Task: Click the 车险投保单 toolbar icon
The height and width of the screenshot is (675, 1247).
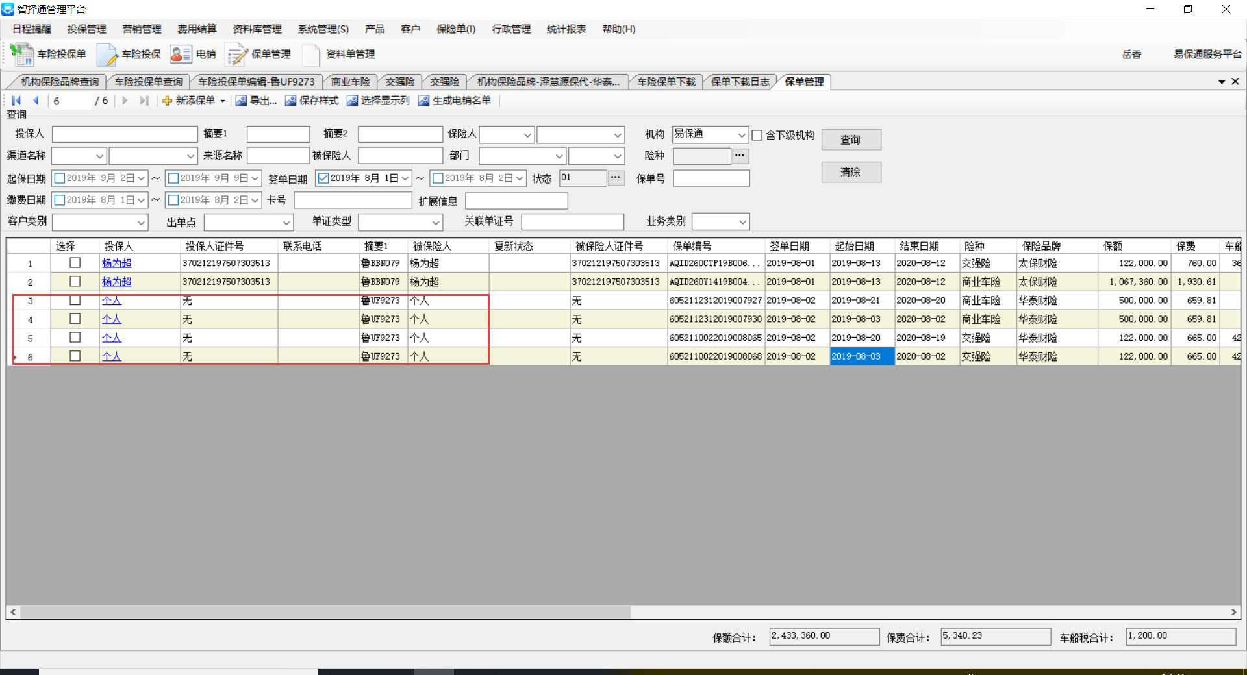Action: click(22, 55)
